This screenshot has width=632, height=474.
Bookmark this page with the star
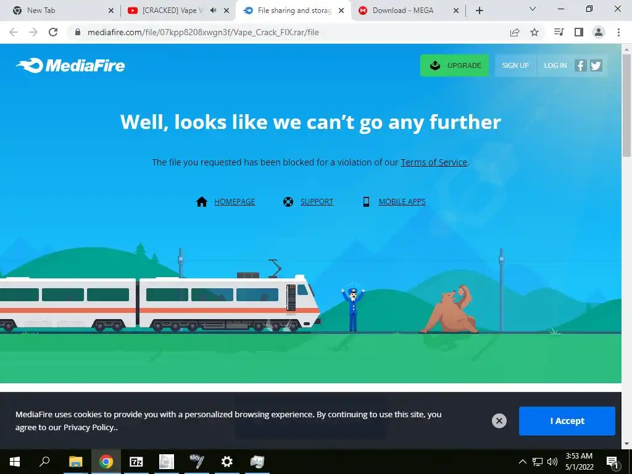click(x=534, y=32)
